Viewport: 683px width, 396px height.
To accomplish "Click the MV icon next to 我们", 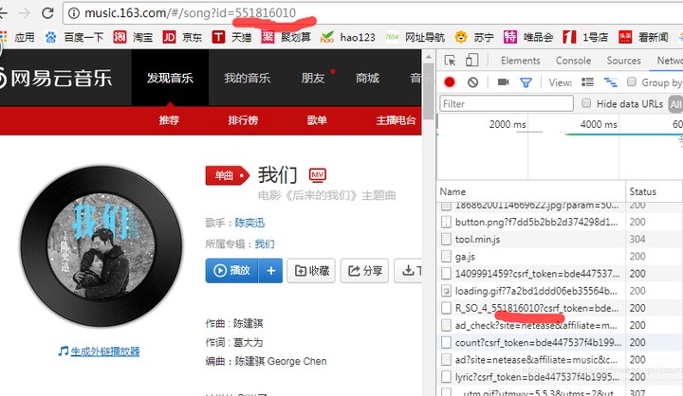I will point(317,174).
